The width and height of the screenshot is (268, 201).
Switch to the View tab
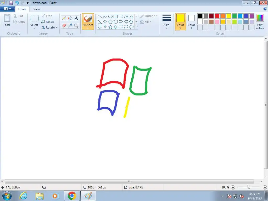point(37,9)
